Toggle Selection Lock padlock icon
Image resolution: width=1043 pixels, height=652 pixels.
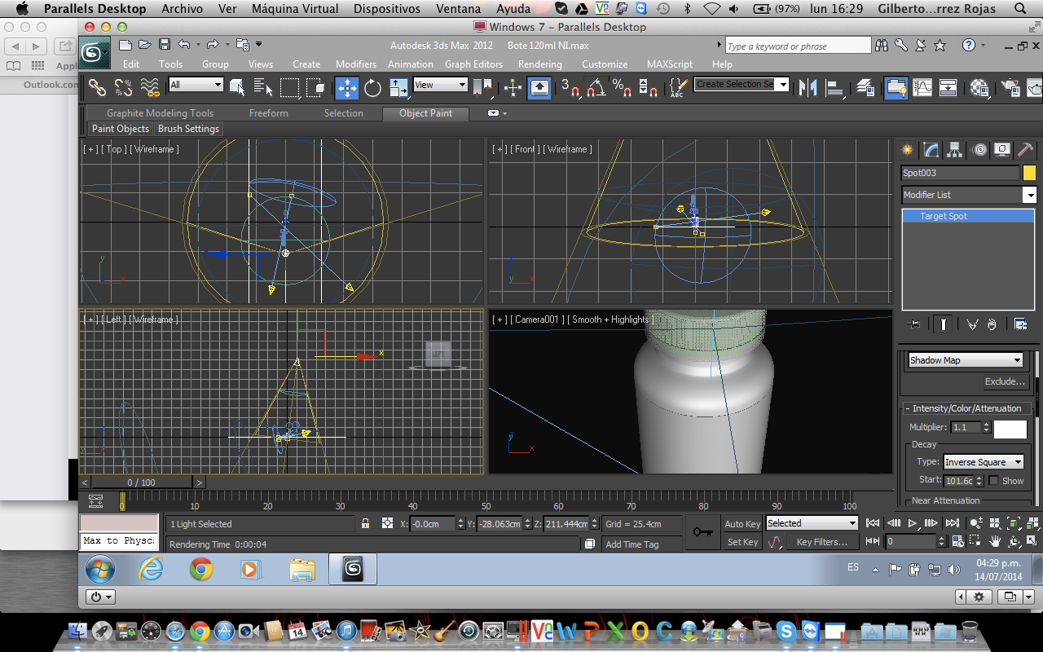pos(366,524)
